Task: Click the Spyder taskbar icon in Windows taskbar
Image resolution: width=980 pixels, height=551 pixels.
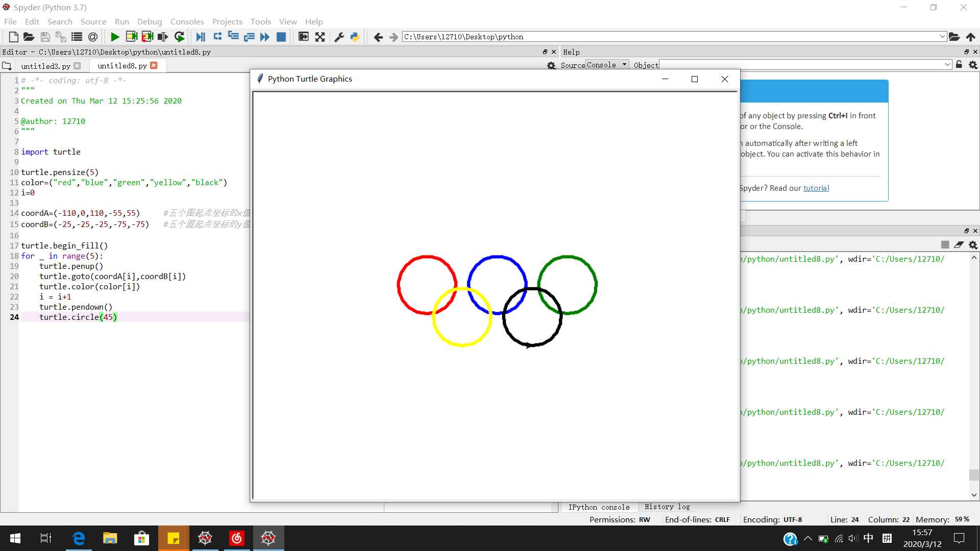Action: [x=268, y=538]
